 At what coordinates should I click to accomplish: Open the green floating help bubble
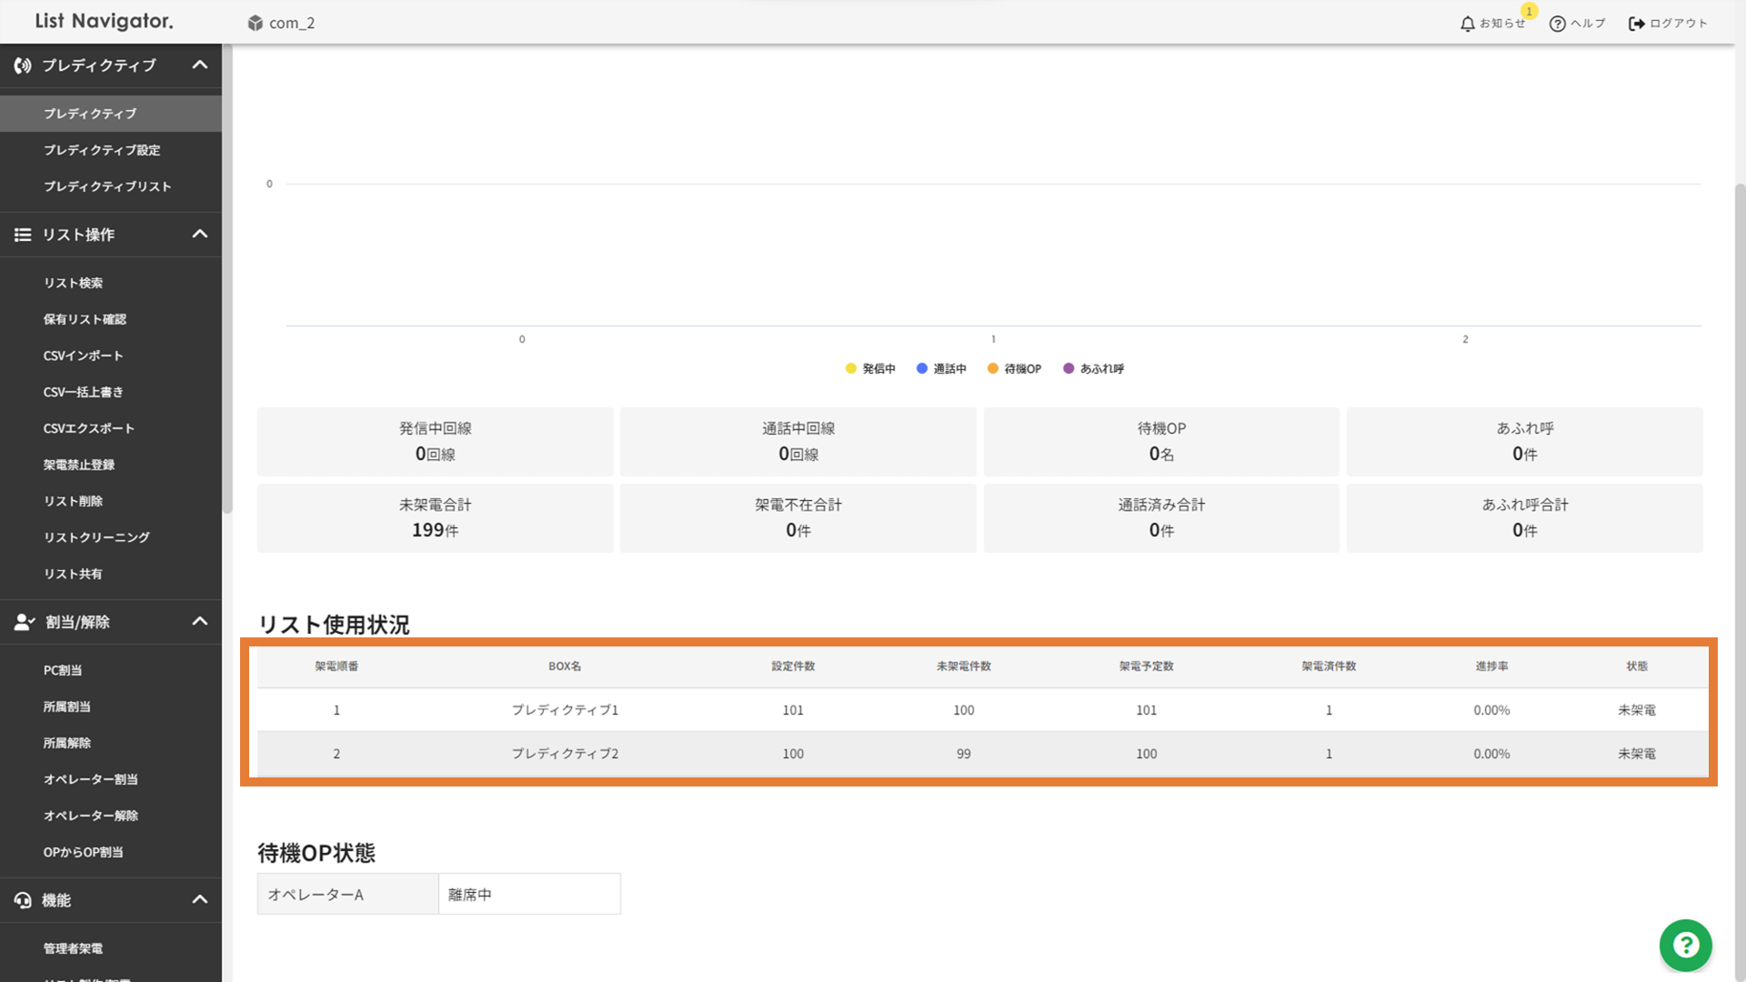1685,945
